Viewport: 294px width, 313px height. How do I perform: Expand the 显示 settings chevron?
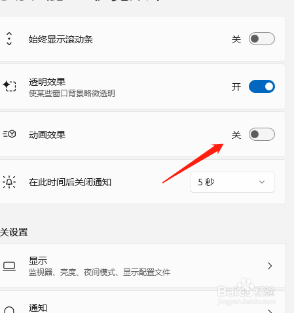[270, 266]
